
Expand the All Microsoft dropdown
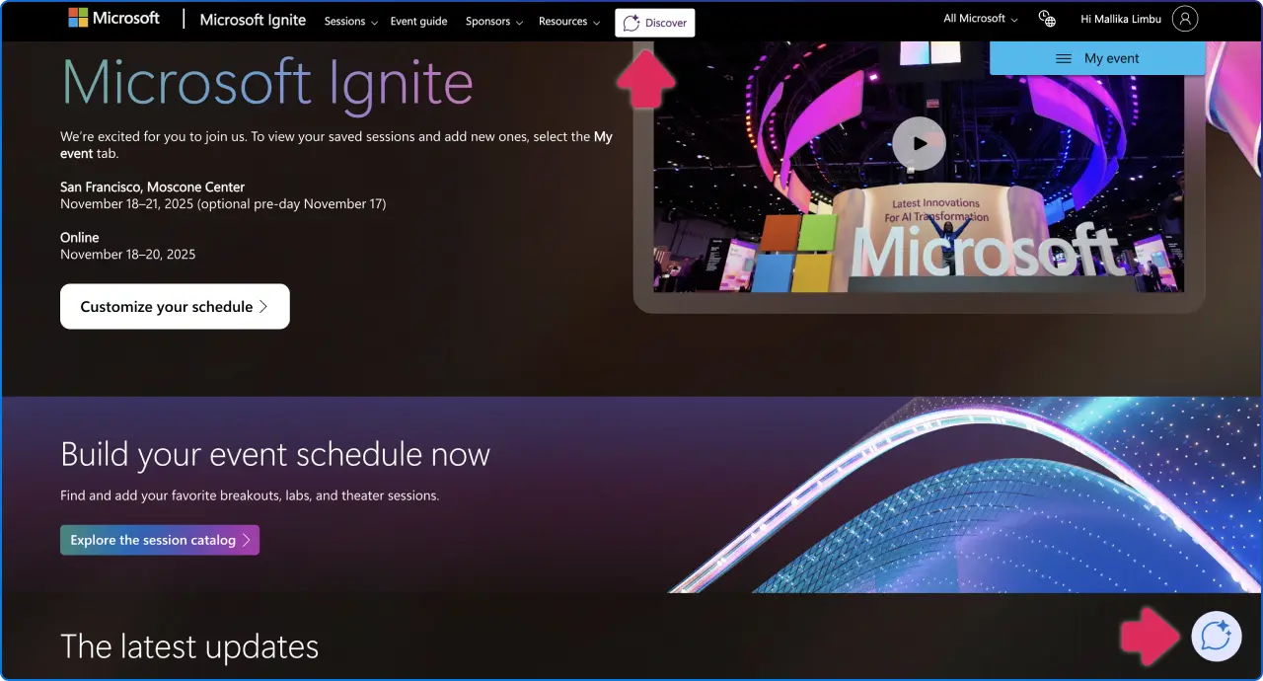978,18
